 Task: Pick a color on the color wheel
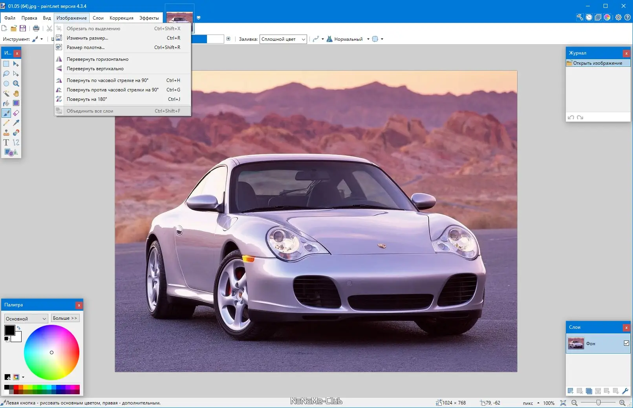click(51, 352)
